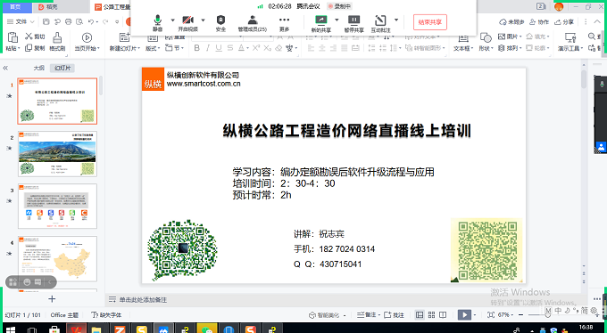
Task: Click Missing Fonts (缺失字体) in status bar
Action: point(106,315)
